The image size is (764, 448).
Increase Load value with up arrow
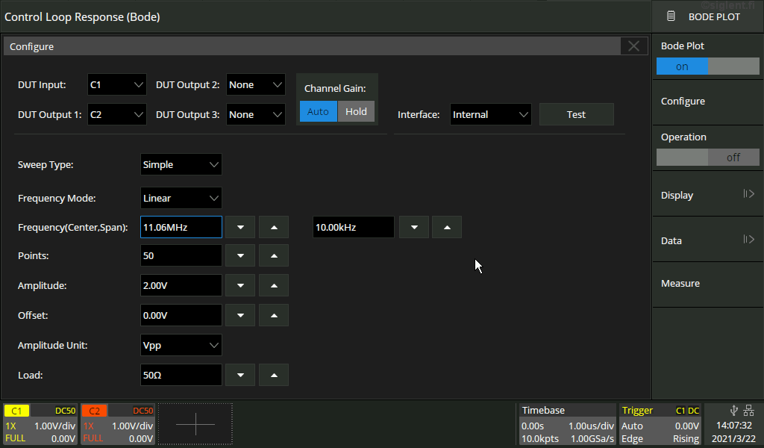click(x=274, y=375)
